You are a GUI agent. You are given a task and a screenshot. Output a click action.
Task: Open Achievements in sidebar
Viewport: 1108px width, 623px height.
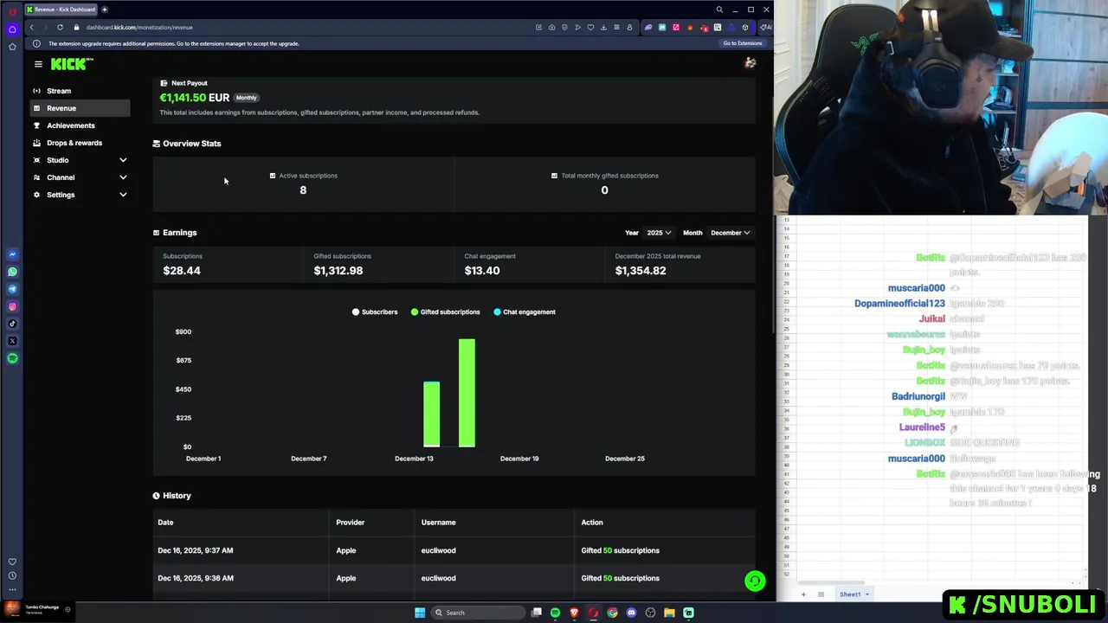pyautogui.click(x=80, y=125)
